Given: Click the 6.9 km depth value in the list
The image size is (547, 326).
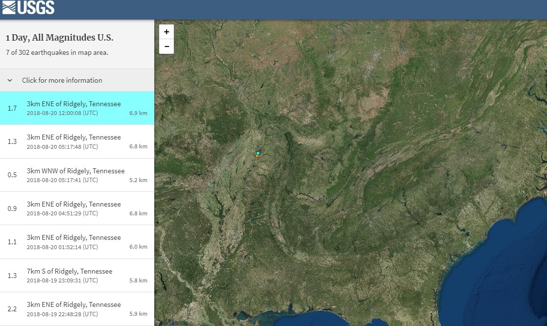Looking at the screenshot, I should point(138,113).
